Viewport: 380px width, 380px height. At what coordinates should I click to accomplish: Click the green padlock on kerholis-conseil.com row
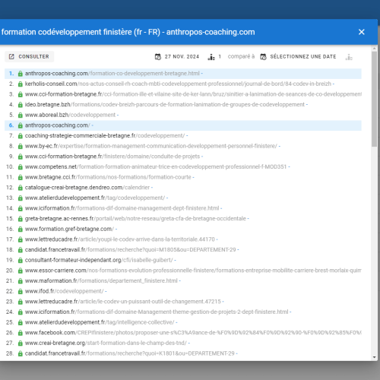21,84
